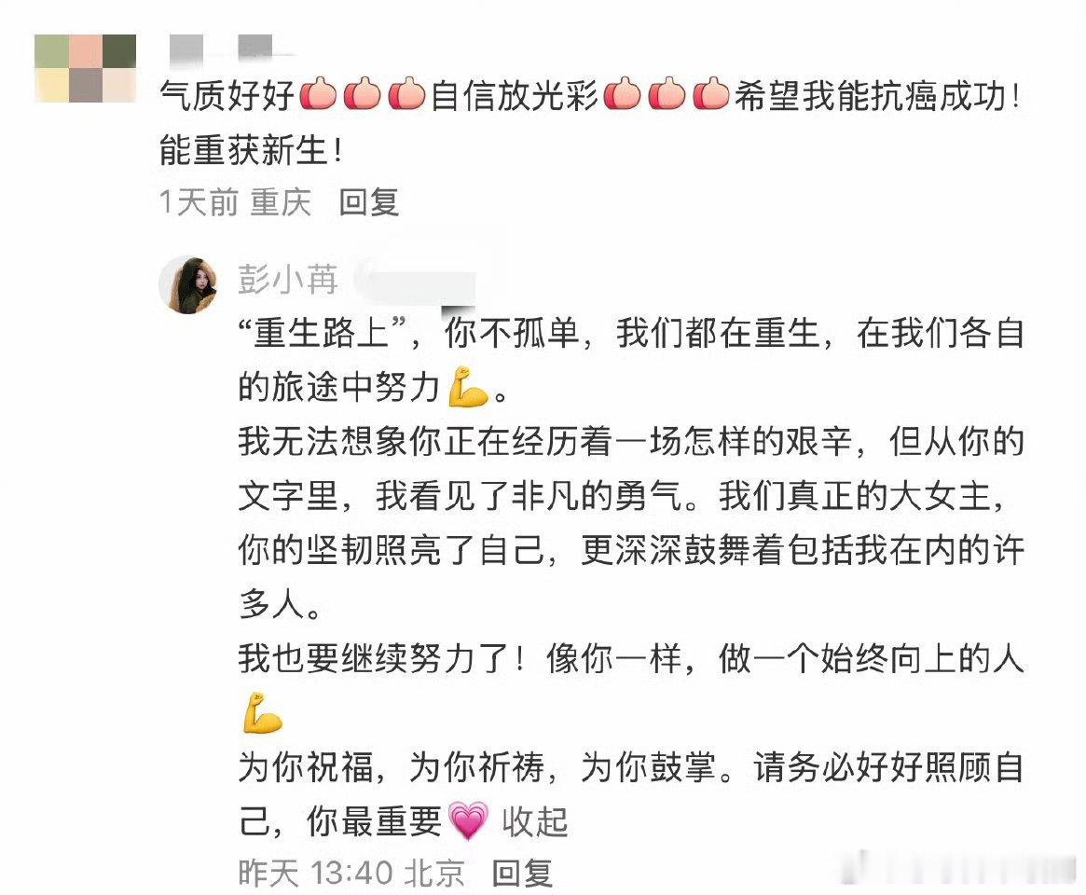Click the reply line starting 为你祝福
This screenshot has width=1086, height=895.
tap(631, 767)
